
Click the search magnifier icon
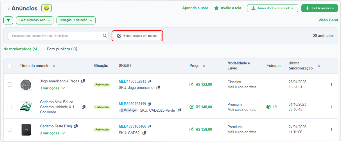tap(105, 36)
